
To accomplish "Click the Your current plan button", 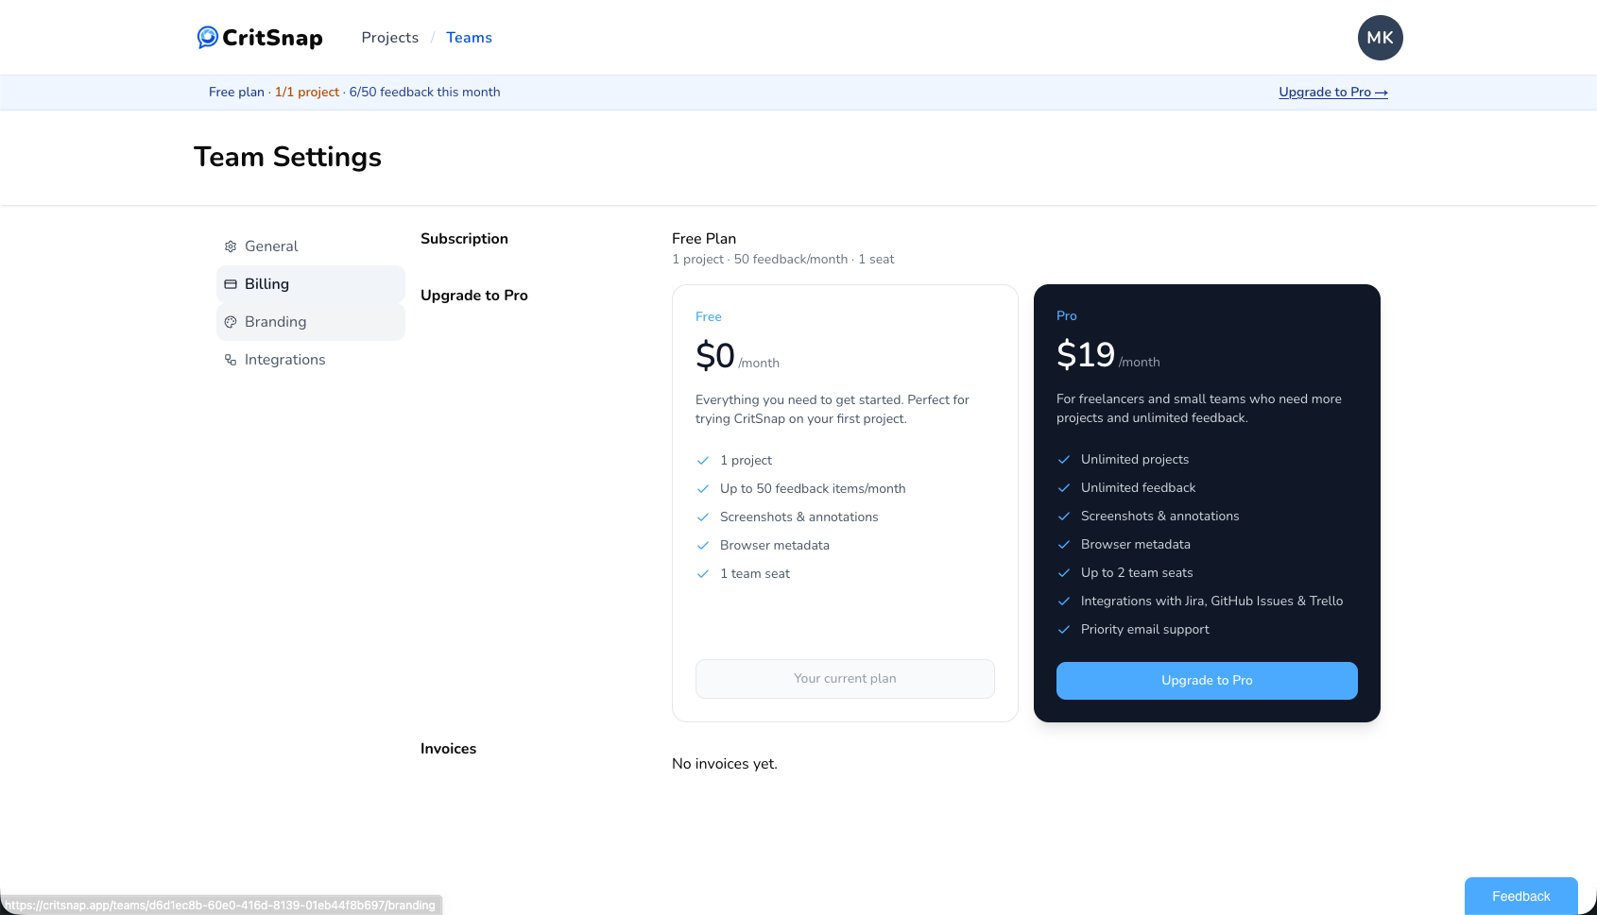I will [x=845, y=679].
